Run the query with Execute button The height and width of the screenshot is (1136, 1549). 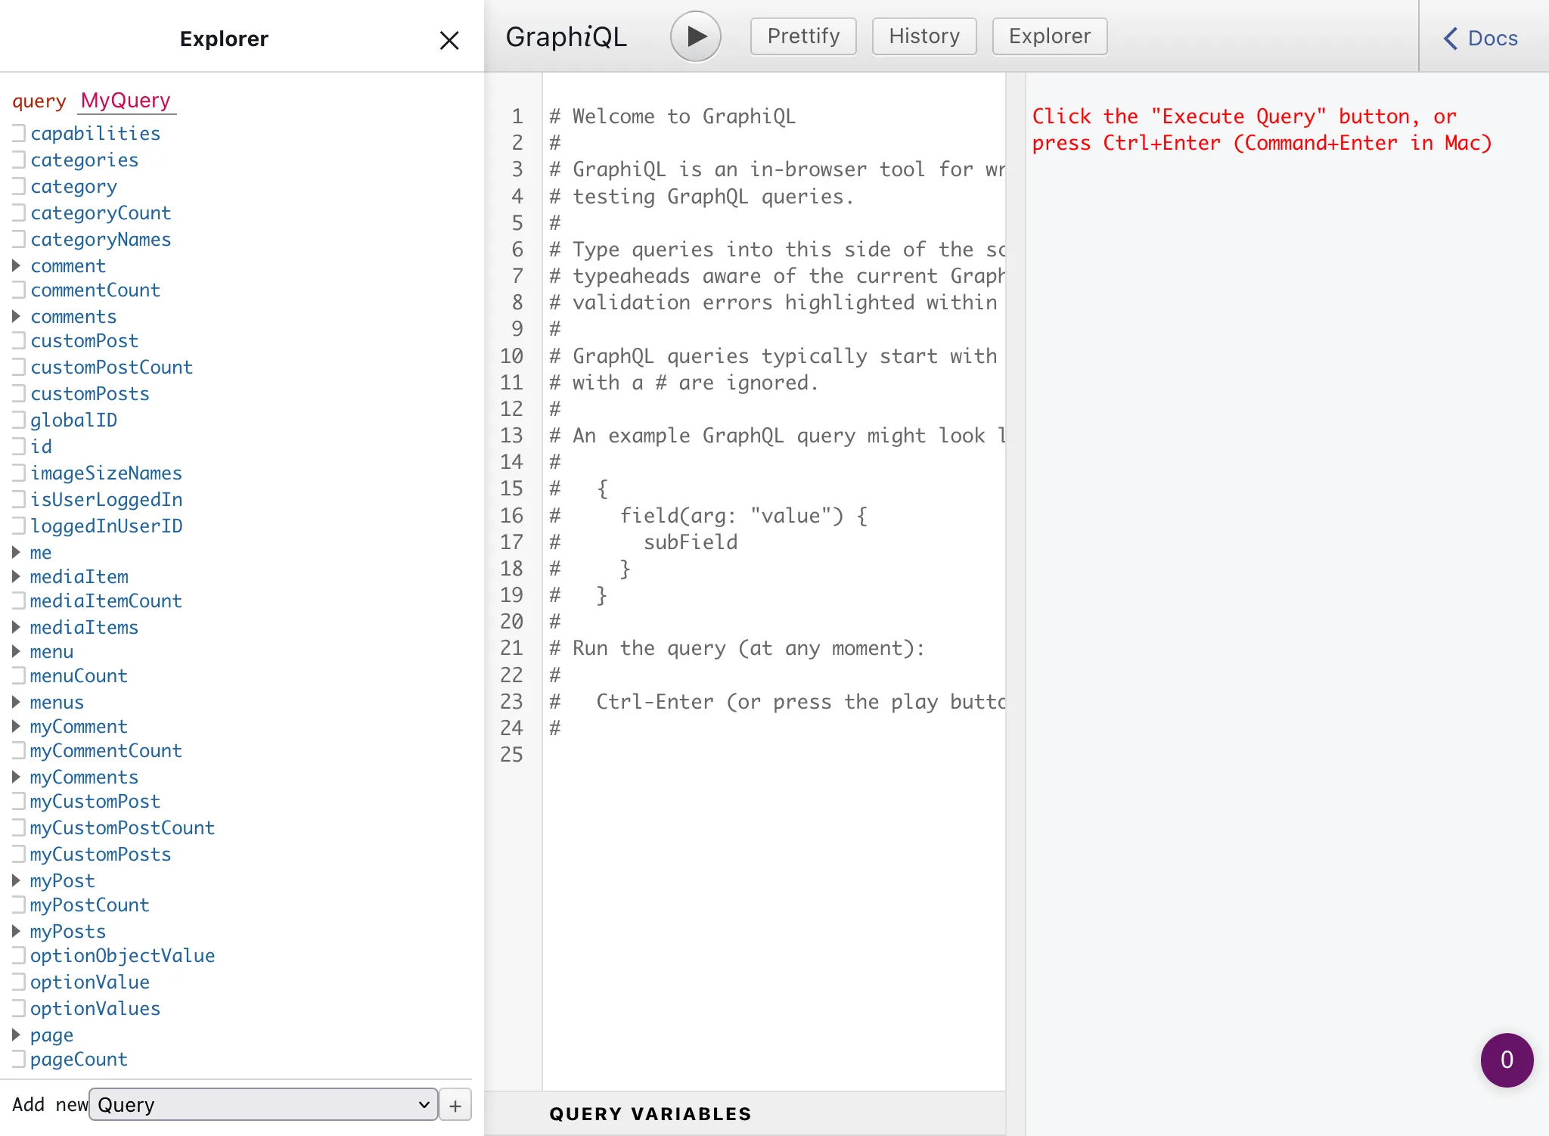[695, 36]
